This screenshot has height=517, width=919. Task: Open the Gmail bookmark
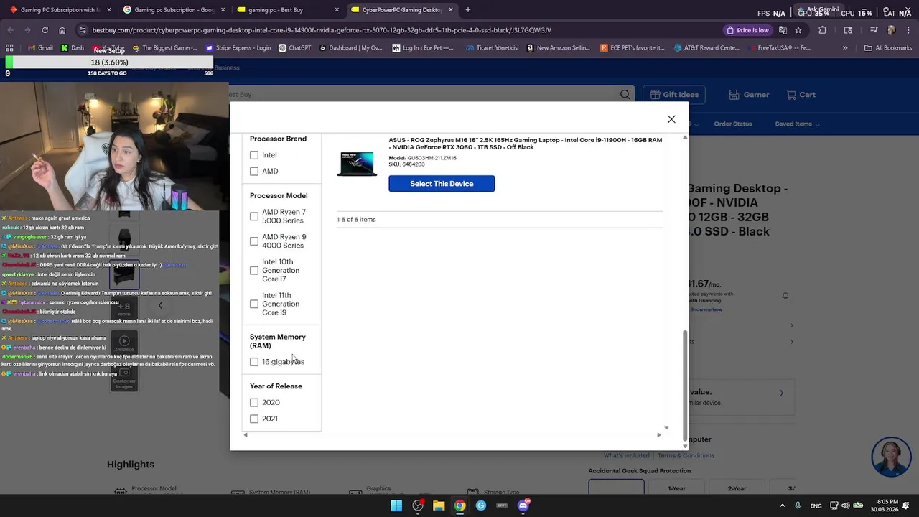tap(40, 48)
